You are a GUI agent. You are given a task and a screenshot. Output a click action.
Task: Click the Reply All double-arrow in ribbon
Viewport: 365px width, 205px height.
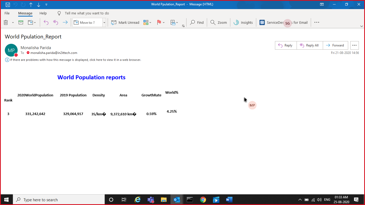[56, 22]
